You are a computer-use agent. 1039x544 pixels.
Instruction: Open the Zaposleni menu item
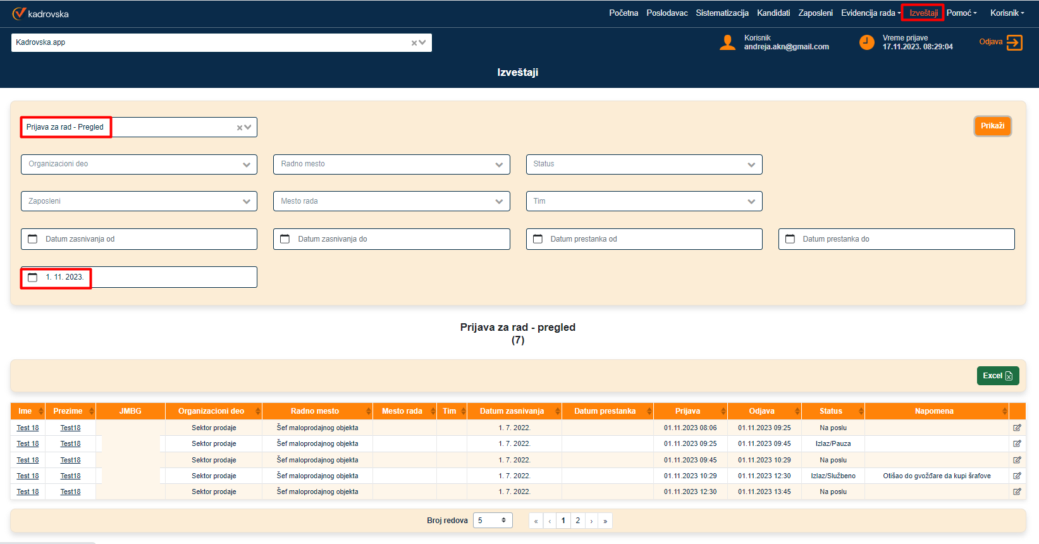[x=815, y=13]
